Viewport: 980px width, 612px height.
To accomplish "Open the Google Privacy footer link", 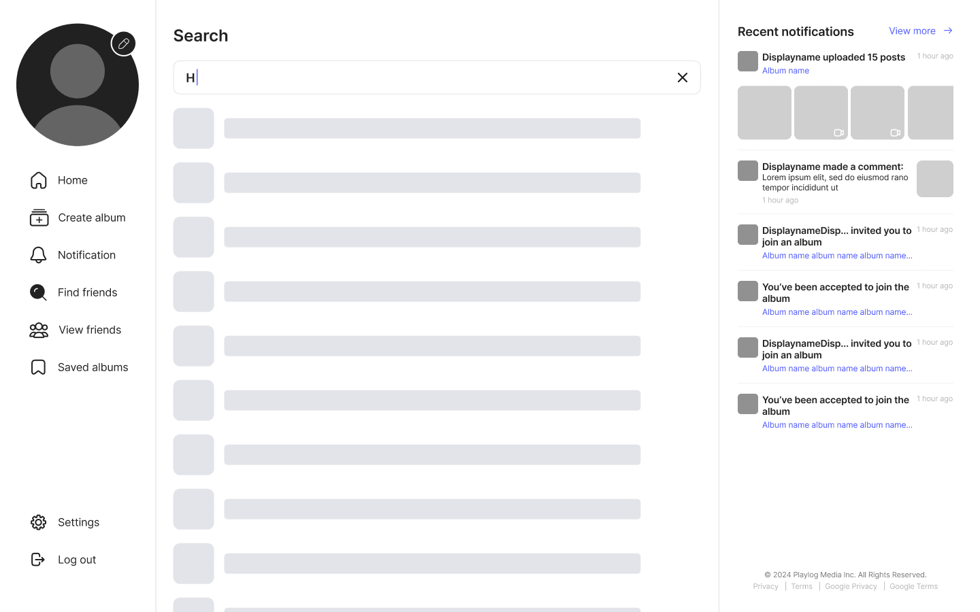I will pyautogui.click(x=851, y=586).
